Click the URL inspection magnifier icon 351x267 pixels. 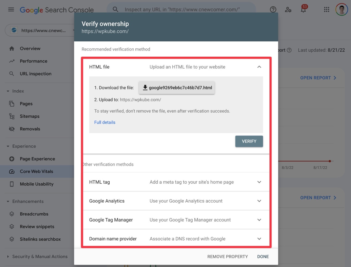tap(12, 74)
